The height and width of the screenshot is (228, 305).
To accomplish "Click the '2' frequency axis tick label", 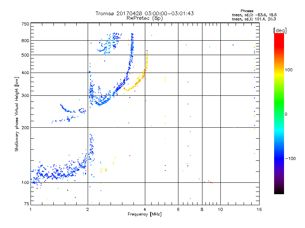I will 88,209.
